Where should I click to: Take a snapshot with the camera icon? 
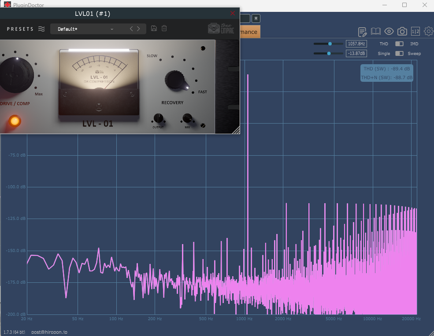pos(402,32)
